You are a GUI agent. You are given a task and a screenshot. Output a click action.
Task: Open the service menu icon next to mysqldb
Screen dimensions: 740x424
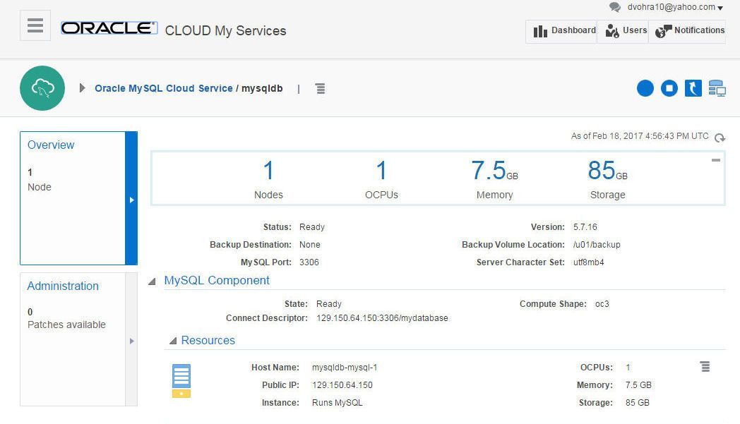[321, 88]
